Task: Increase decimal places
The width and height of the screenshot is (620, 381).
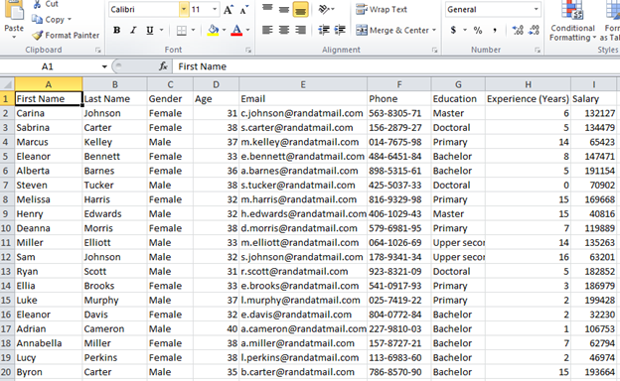Action: (518, 30)
